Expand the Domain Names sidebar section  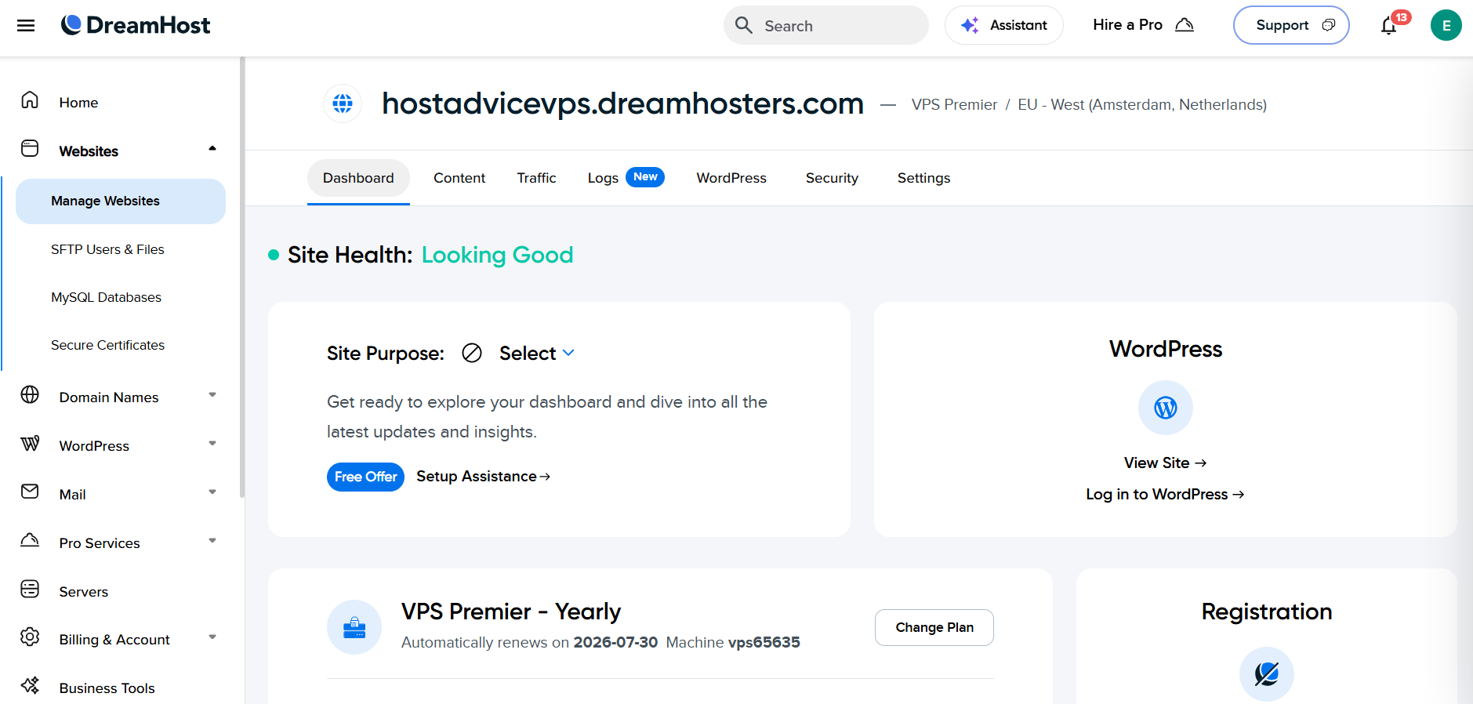click(212, 395)
